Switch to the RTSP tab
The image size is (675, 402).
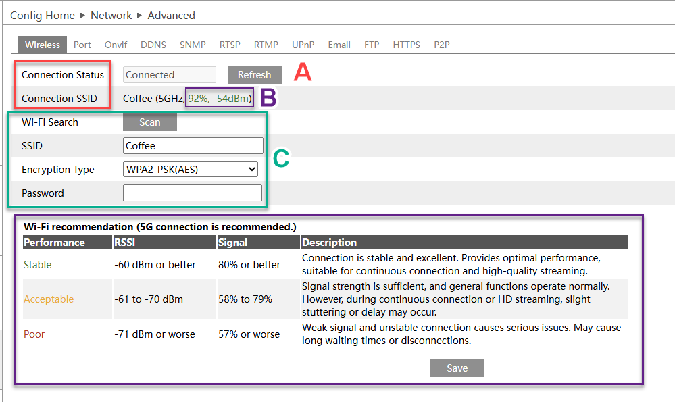(x=230, y=45)
